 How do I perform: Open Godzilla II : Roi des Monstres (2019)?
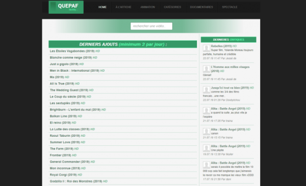pyautogui.click(x=79, y=181)
